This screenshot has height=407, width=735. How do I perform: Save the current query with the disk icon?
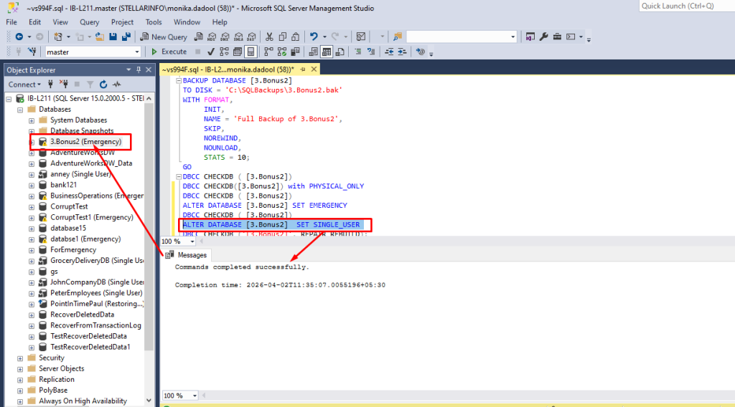[x=113, y=37]
